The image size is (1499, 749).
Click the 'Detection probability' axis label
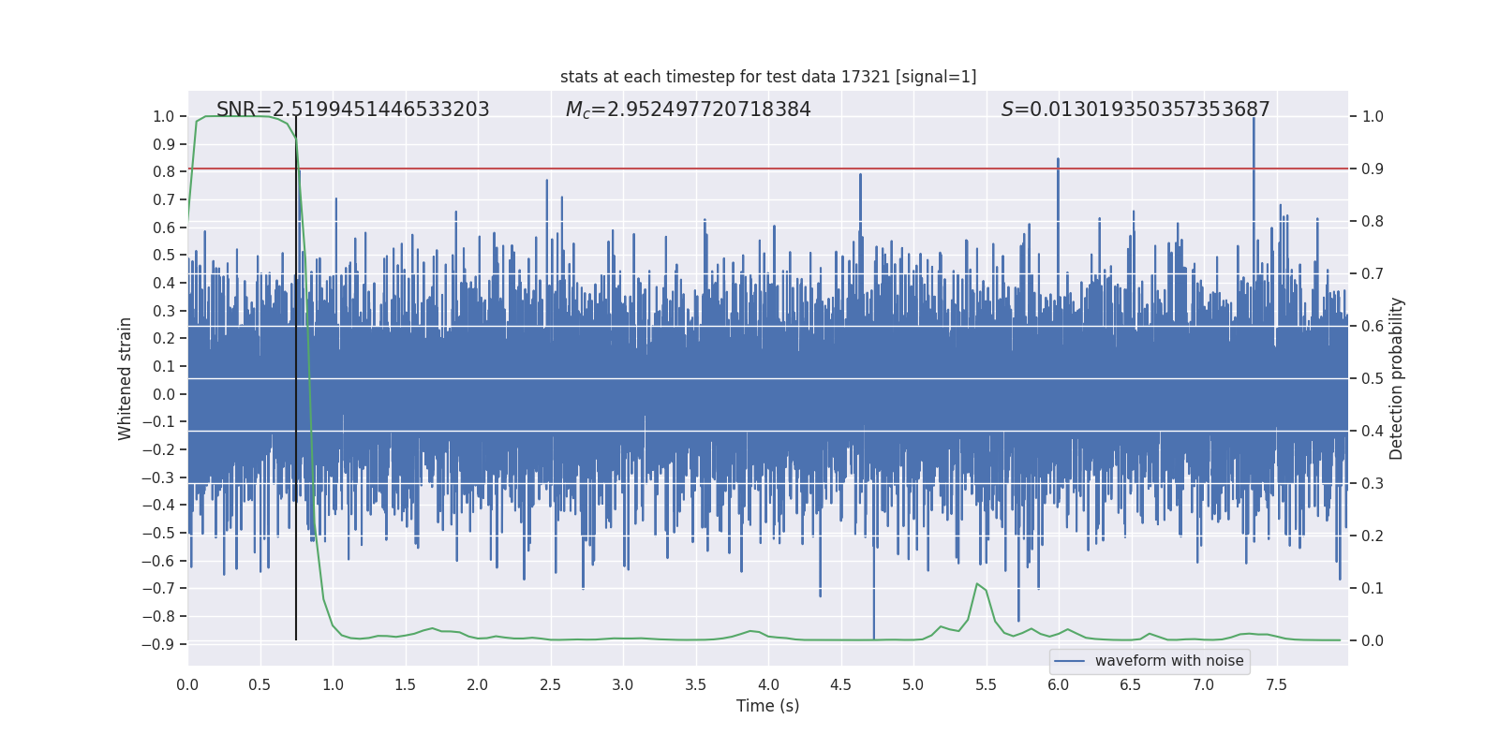coord(1397,378)
